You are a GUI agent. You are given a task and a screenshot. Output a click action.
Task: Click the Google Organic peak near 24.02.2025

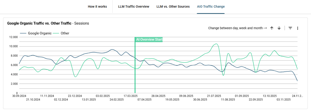click(x=112, y=49)
